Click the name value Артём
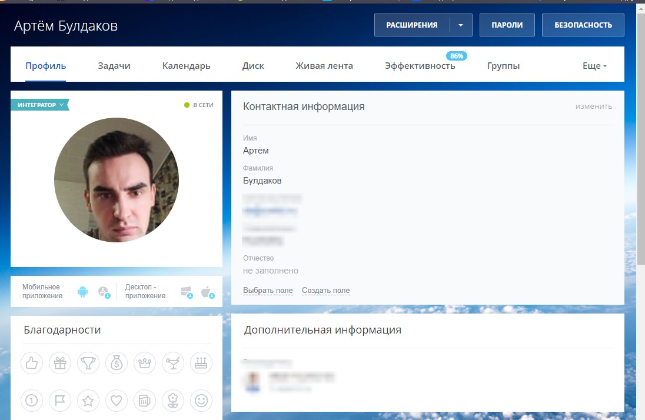645x420 pixels. point(256,151)
